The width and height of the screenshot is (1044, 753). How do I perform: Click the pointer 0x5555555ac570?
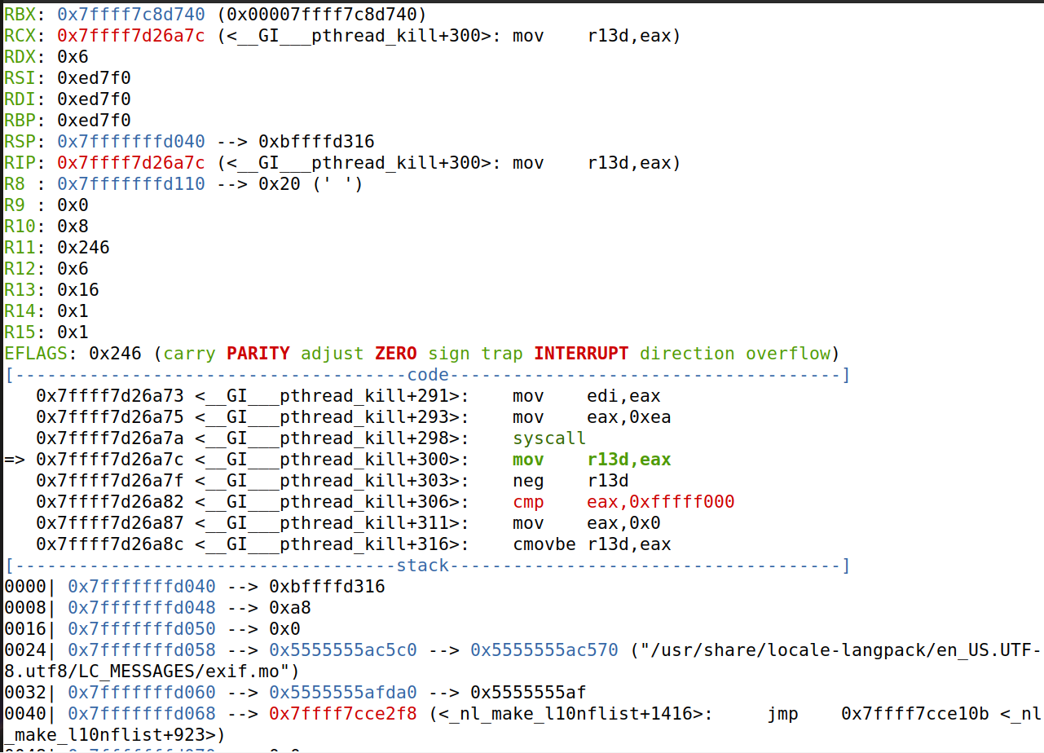pos(544,650)
